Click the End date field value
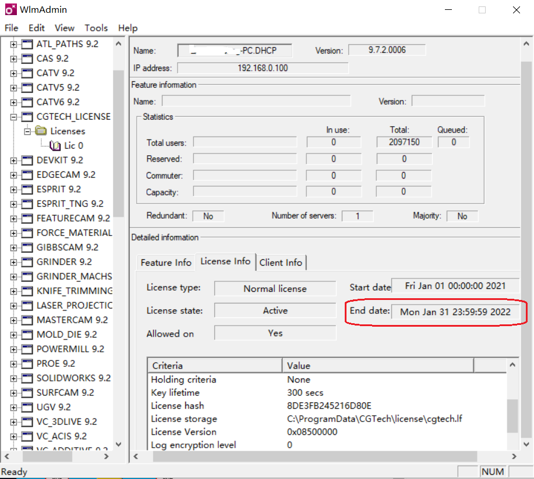 pos(455,312)
